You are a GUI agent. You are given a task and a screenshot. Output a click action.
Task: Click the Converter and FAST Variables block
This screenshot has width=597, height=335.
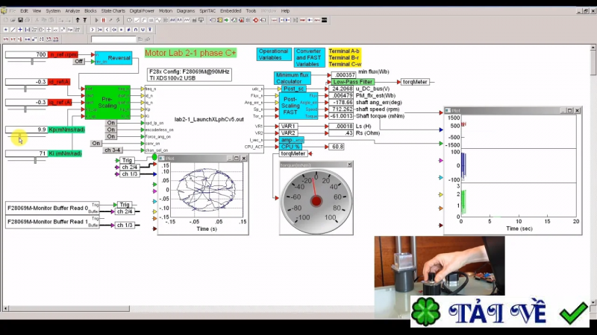(x=307, y=57)
